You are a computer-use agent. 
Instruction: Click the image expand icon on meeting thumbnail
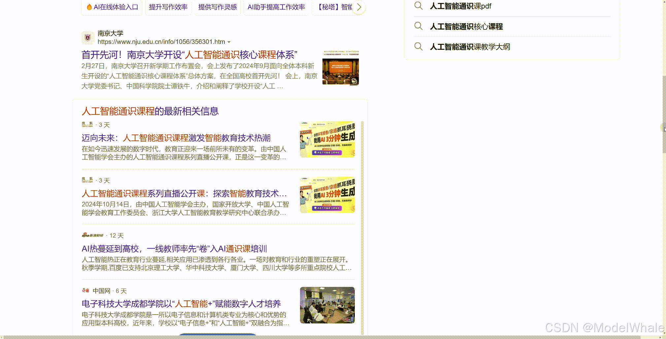tap(354, 81)
